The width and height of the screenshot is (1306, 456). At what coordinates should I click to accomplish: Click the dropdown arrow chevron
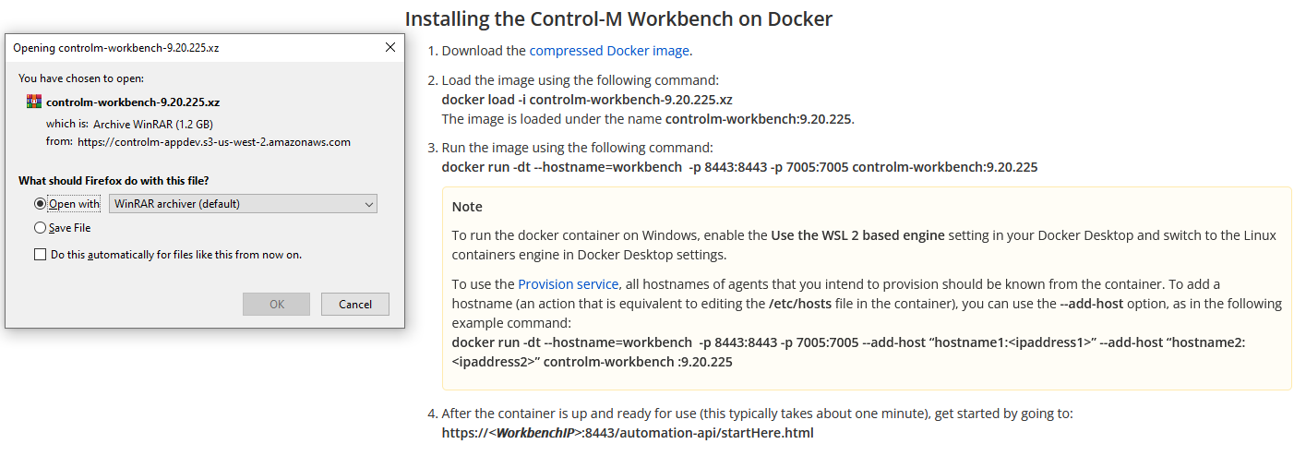[x=368, y=204]
